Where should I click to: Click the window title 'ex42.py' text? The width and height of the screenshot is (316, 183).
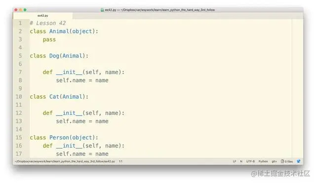pos(111,10)
